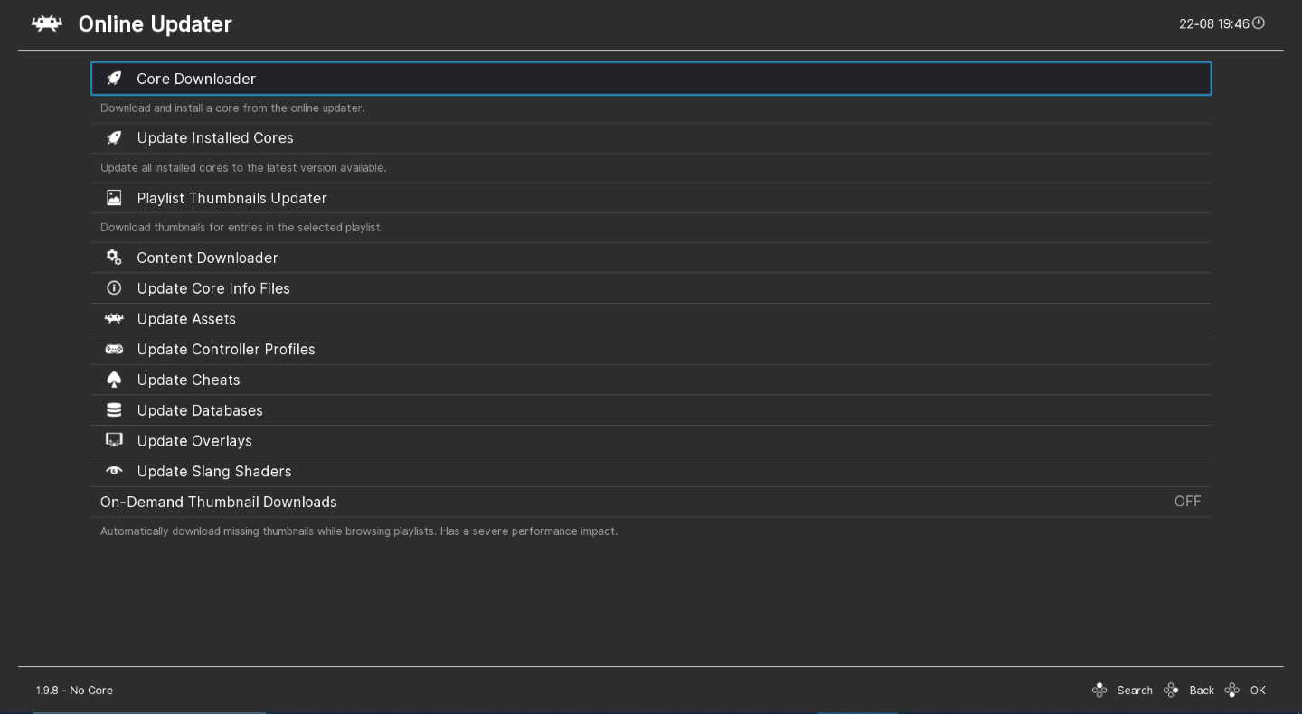Click the OK label in footer

pos(1258,691)
